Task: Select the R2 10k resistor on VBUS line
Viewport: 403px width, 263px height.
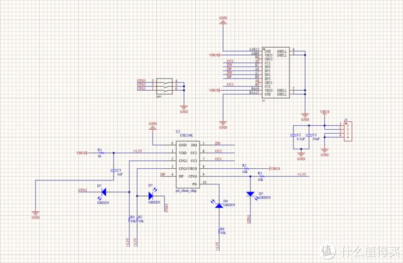Action: click(x=245, y=169)
